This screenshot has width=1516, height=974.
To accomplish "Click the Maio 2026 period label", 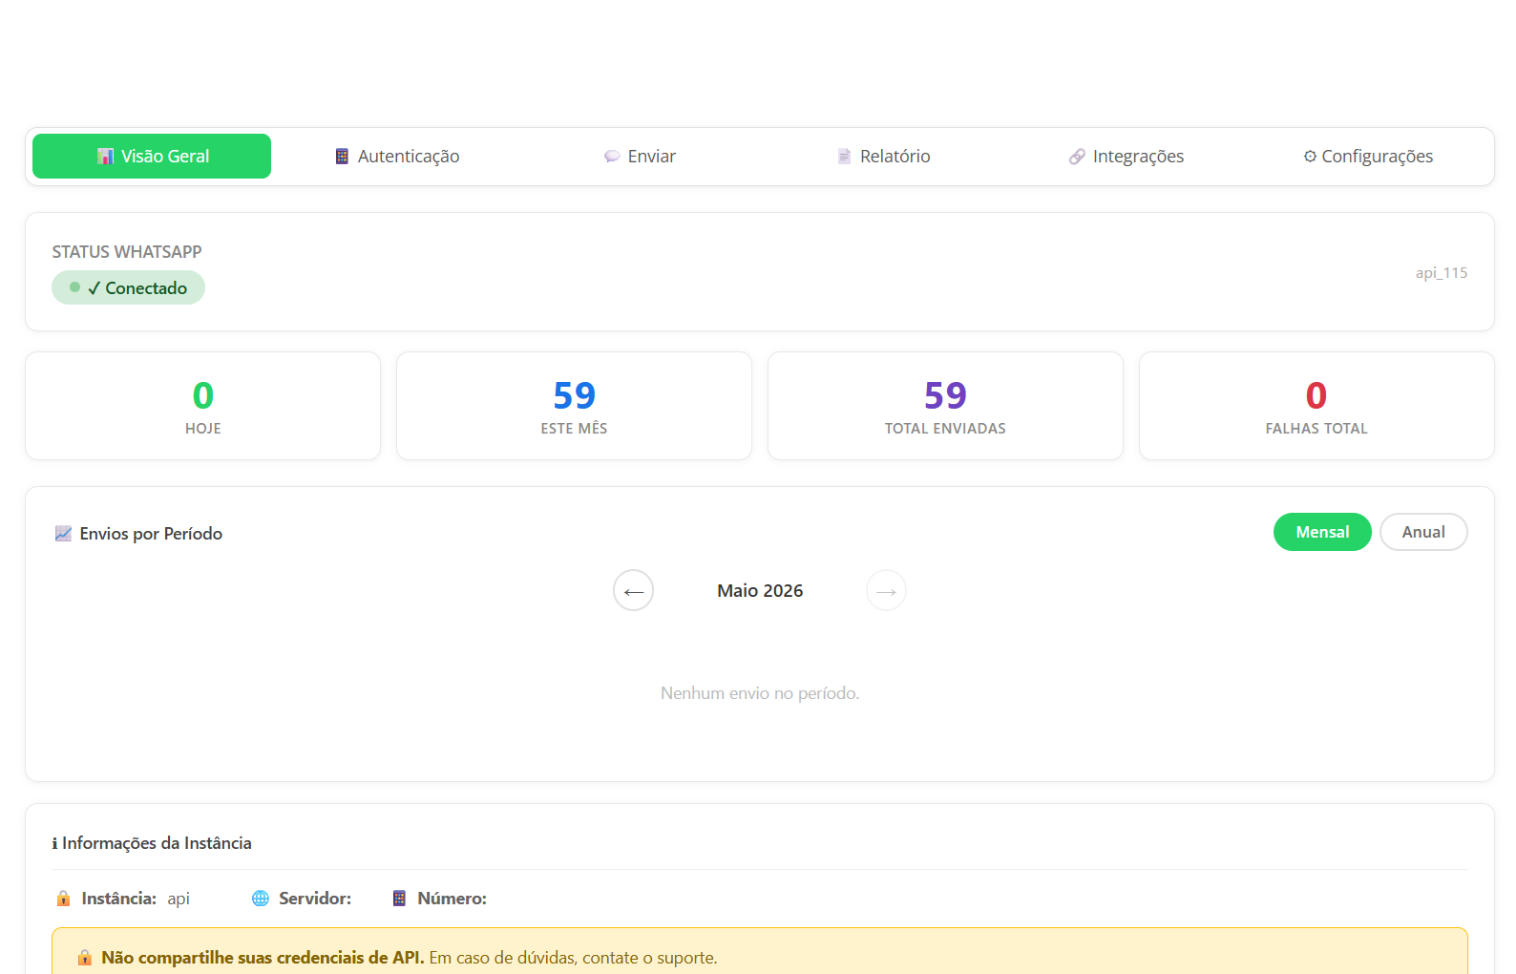I will coord(760,591).
